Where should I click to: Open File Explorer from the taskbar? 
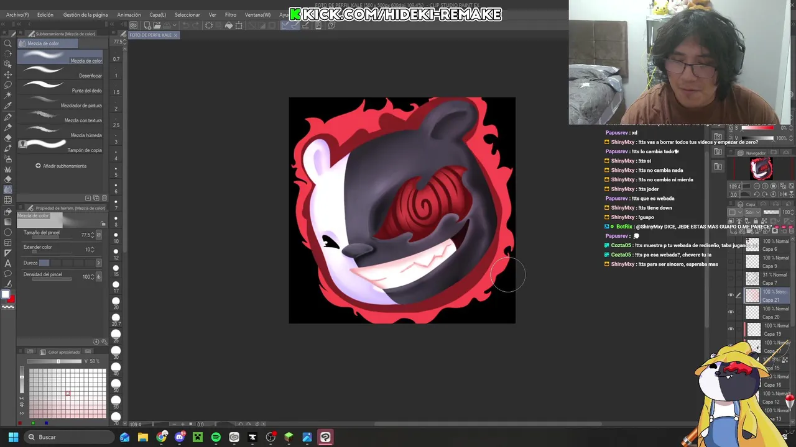[143, 437]
